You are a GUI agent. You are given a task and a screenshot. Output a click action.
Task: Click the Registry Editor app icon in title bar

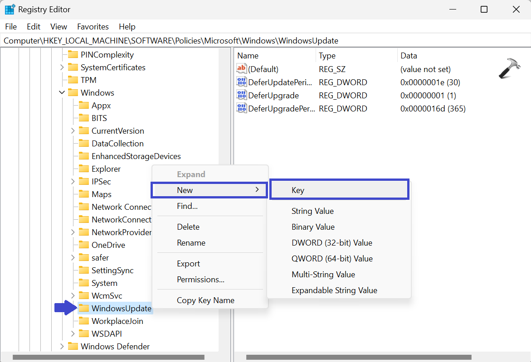[x=10, y=9]
